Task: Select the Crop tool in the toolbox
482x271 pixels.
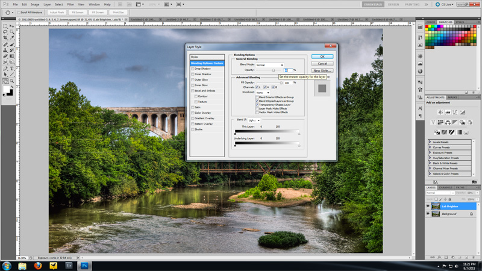Action: coord(5,39)
